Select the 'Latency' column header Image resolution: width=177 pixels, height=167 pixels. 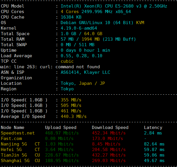153,128
